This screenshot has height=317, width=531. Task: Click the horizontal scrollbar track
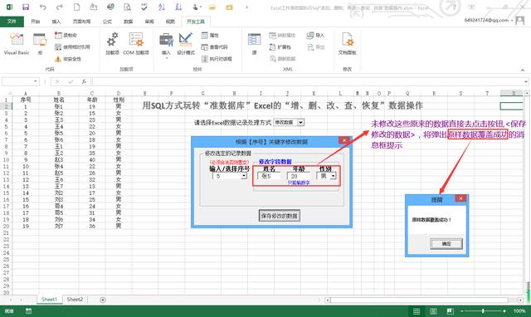[x=419, y=300]
